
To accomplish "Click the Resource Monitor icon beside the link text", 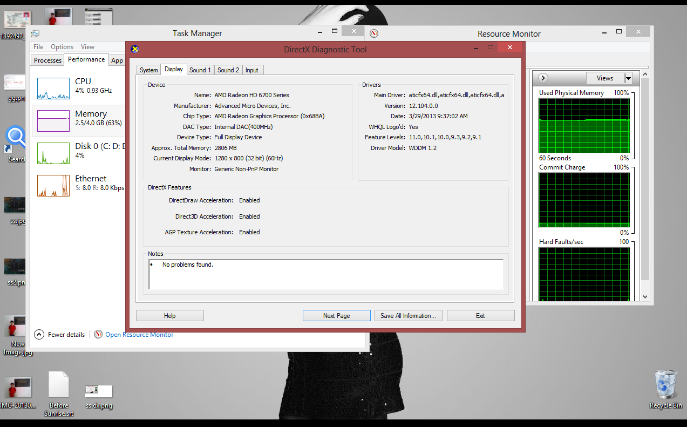I will (x=98, y=334).
